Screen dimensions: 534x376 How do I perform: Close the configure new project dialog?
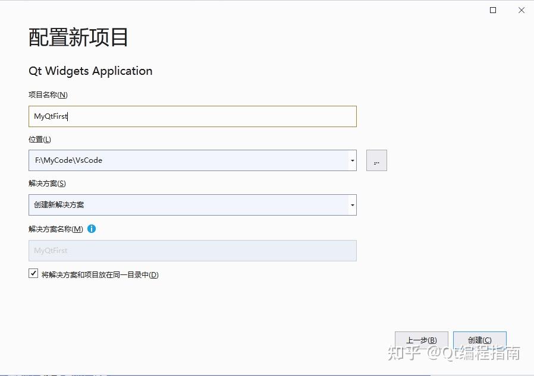(521, 10)
